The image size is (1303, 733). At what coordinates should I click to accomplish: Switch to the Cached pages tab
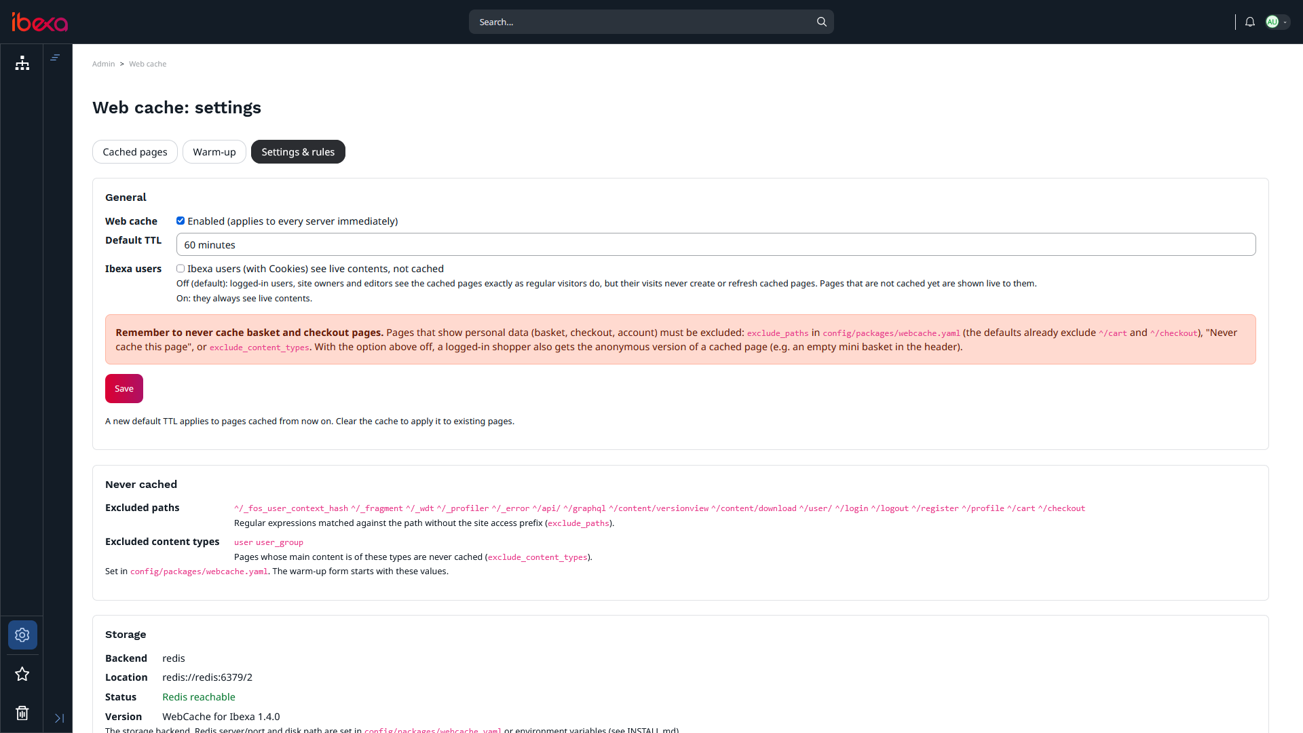click(135, 151)
